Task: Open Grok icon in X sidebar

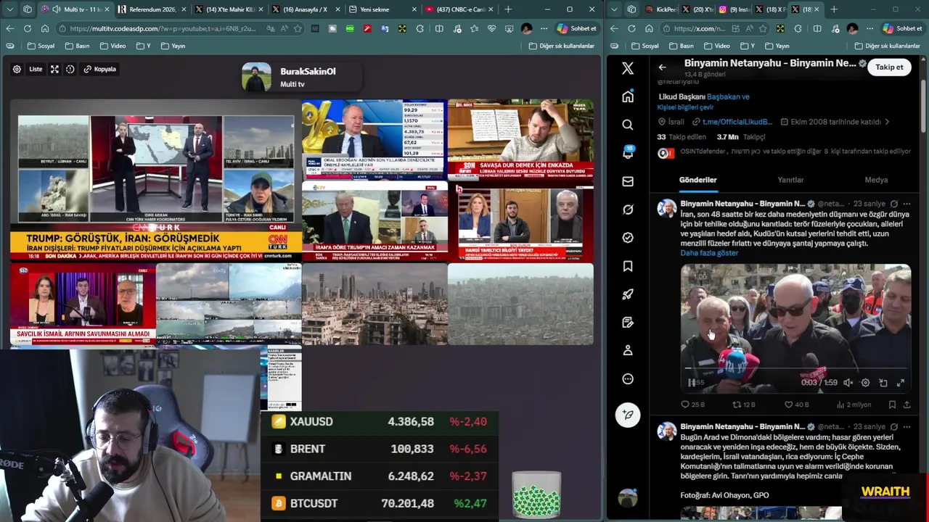Action: coord(628,210)
